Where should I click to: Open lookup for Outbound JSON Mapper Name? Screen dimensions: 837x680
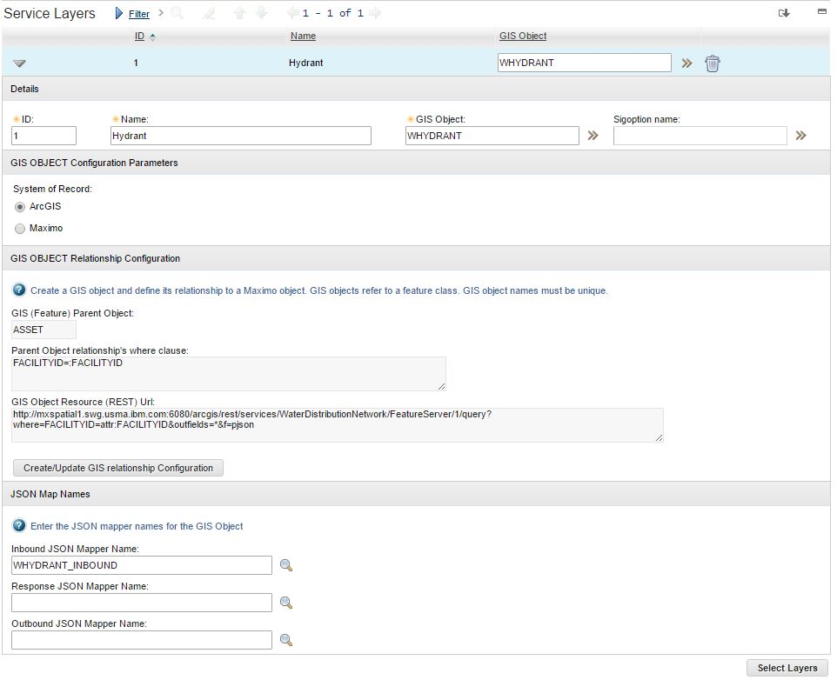[x=285, y=639]
